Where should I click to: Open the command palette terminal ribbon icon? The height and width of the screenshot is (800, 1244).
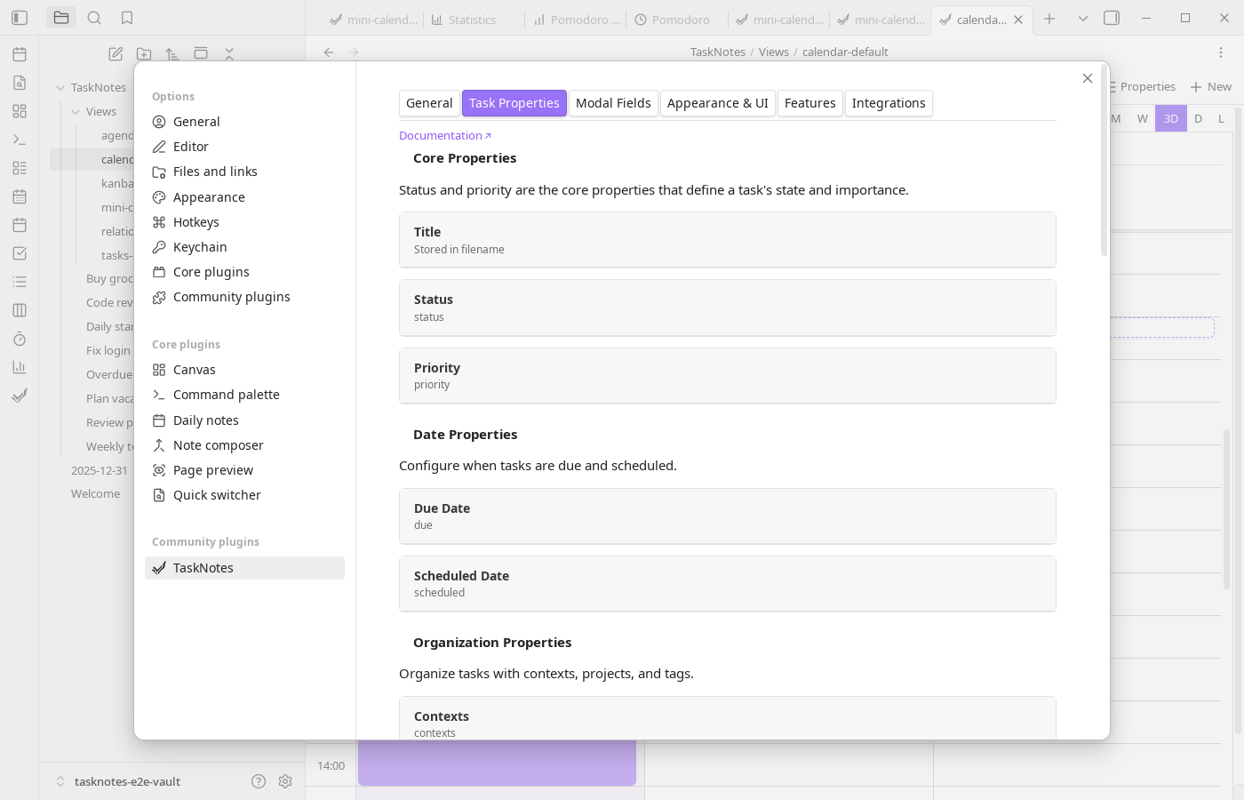19,140
